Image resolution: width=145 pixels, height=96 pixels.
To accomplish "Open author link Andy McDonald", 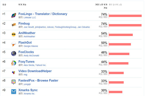I will pyautogui.click(x=31, y=56).
